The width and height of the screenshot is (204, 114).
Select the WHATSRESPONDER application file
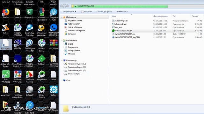[x=124, y=31]
